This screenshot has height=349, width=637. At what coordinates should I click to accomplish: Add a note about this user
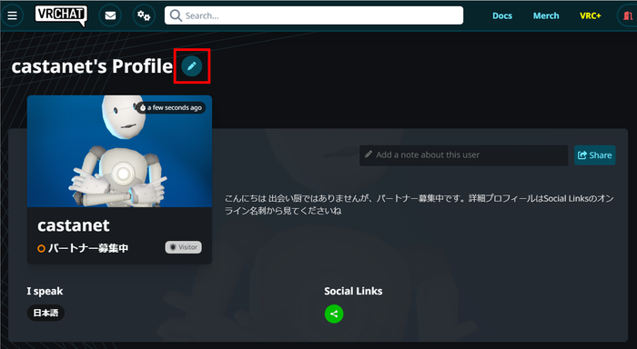pos(463,155)
